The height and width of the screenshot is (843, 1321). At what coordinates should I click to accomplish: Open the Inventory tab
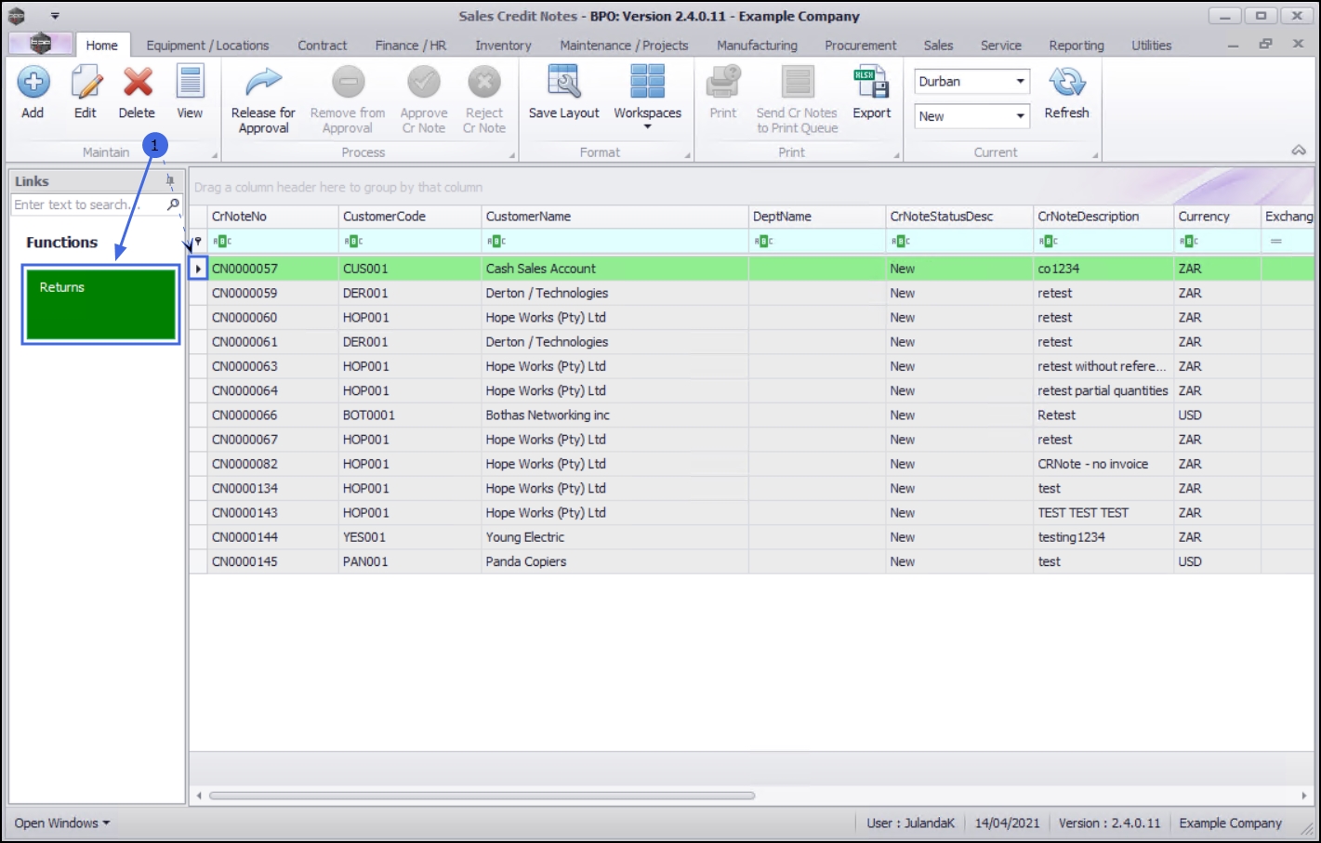point(503,46)
